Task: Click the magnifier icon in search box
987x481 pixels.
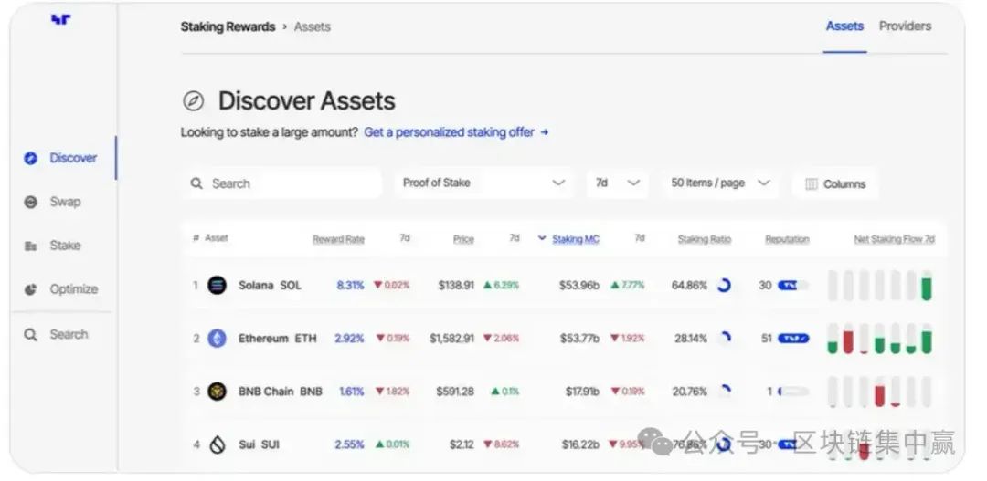Action: (197, 183)
